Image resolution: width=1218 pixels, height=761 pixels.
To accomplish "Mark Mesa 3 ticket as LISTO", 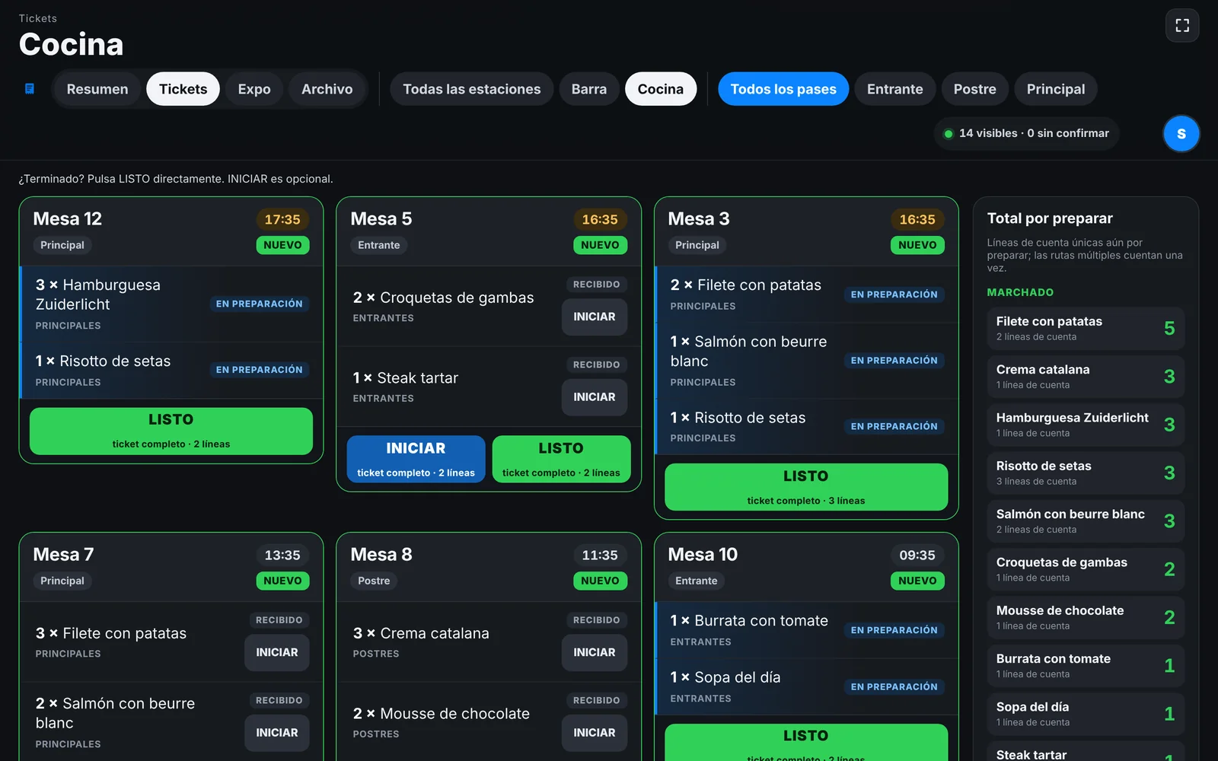I will click(806, 487).
